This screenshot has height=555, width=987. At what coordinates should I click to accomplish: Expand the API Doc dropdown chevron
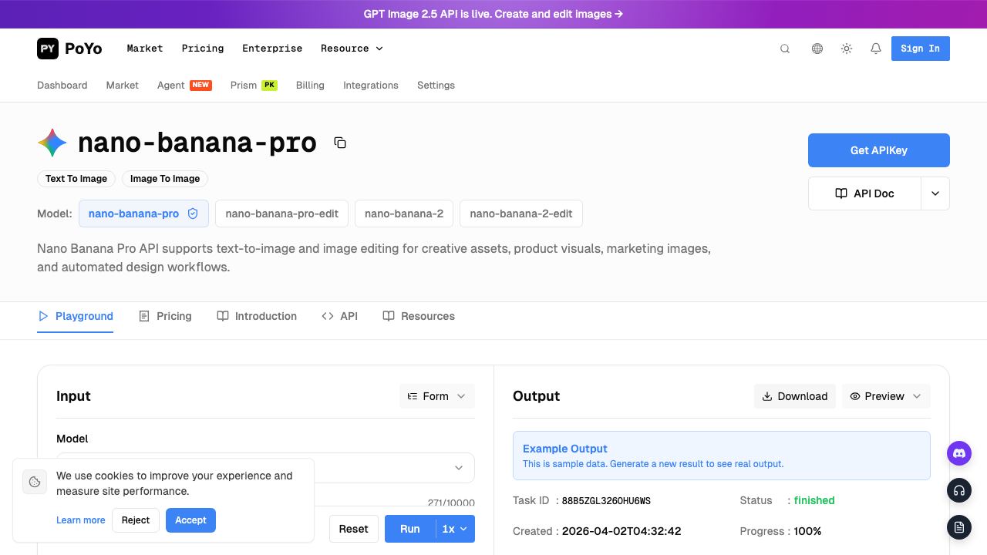(x=935, y=193)
